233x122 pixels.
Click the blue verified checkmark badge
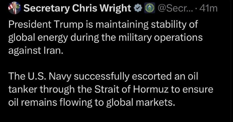point(137,9)
